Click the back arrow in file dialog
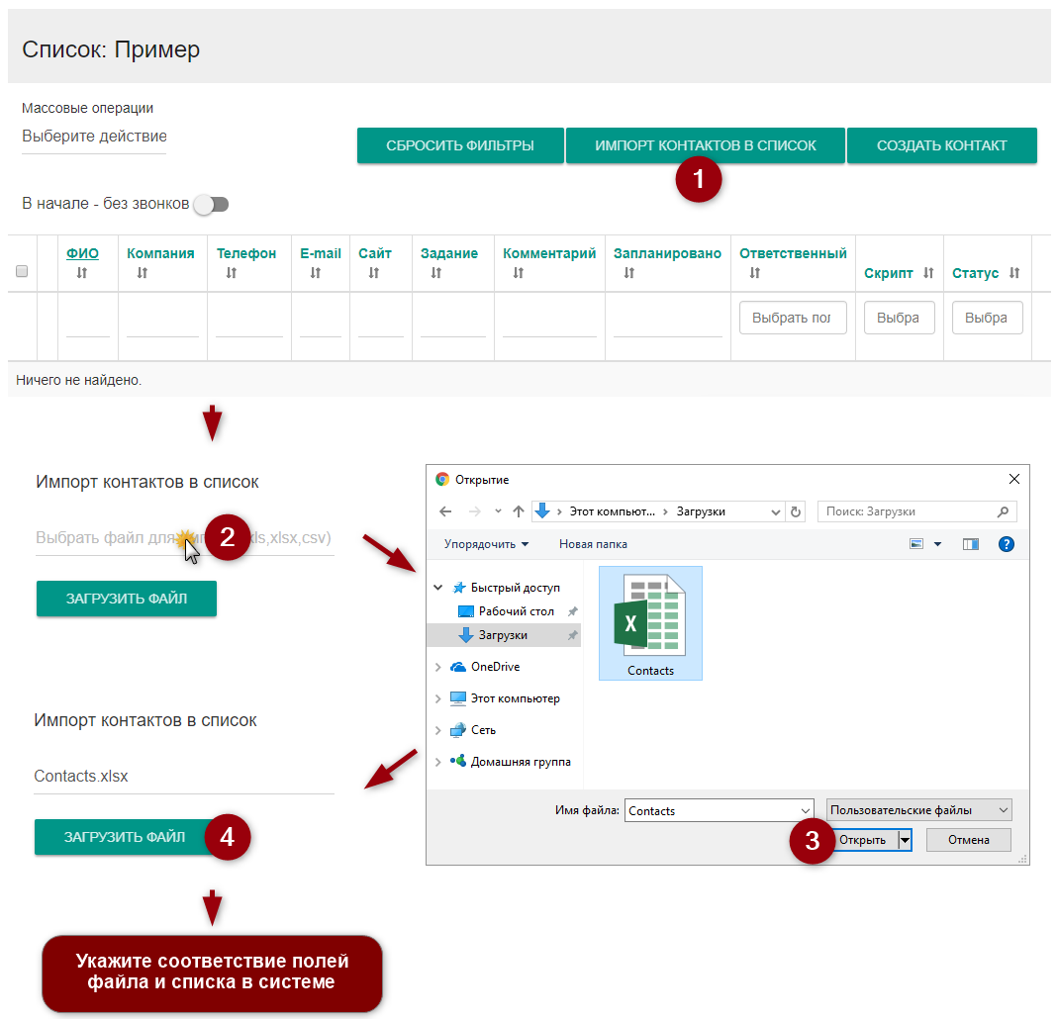1057x1019 pixels. tap(445, 511)
